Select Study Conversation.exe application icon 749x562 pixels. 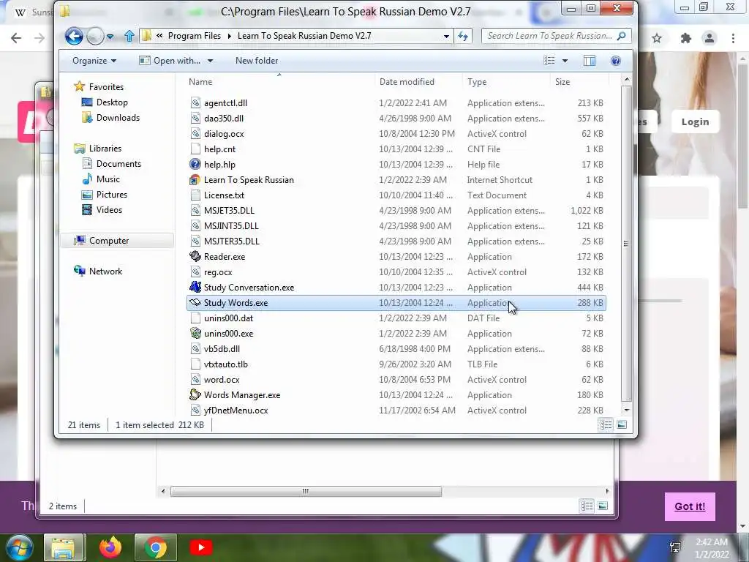coord(195,287)
